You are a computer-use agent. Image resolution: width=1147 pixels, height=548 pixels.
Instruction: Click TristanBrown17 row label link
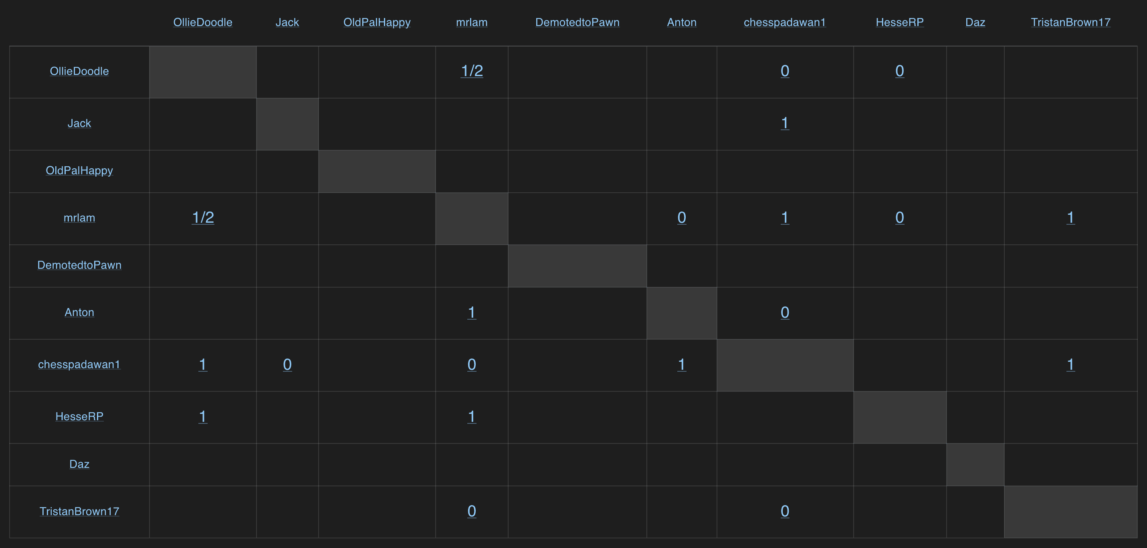coord(79,511)
